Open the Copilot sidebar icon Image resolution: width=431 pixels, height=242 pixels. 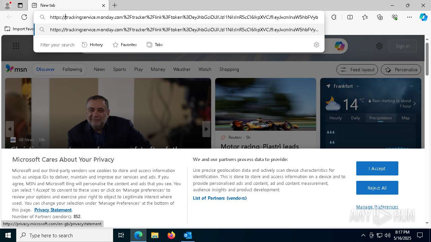[423, 17]
